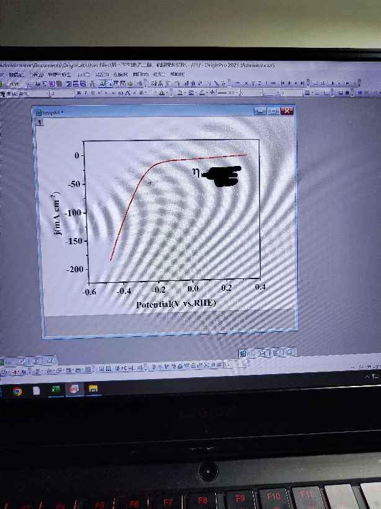
Task: Toggle Underline text formatting
Action: coord(92,93)
